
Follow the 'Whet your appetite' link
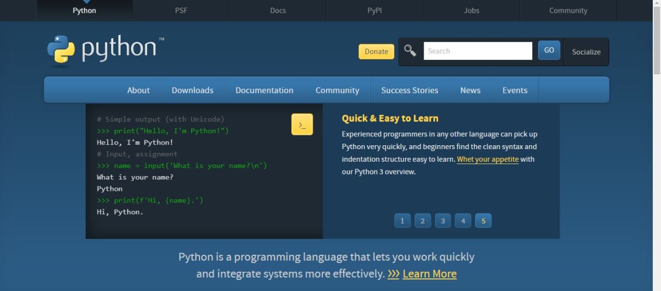pos(488,159)
